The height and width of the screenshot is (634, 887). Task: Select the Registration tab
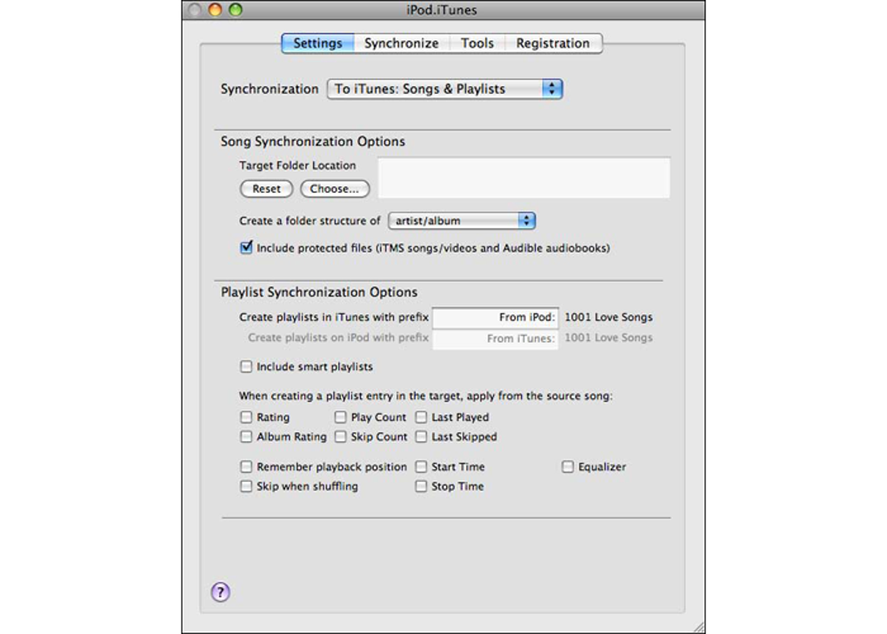click(553, 43)
